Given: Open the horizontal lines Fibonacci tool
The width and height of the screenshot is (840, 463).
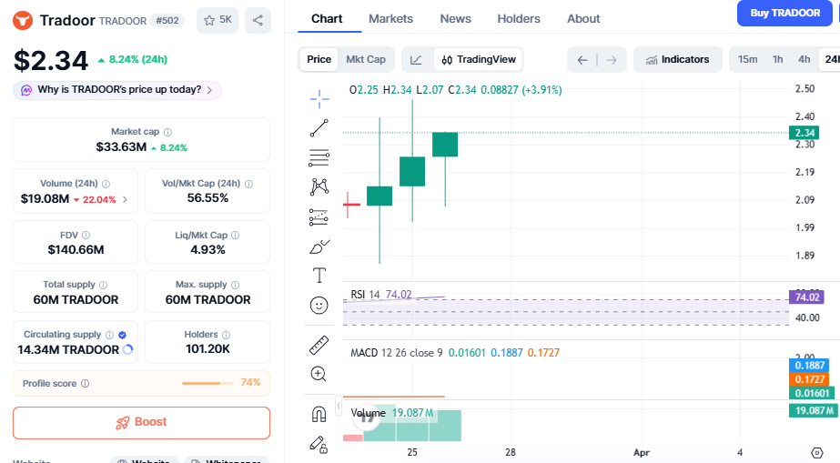Looking at the screenshot, I should coord(319,157).
